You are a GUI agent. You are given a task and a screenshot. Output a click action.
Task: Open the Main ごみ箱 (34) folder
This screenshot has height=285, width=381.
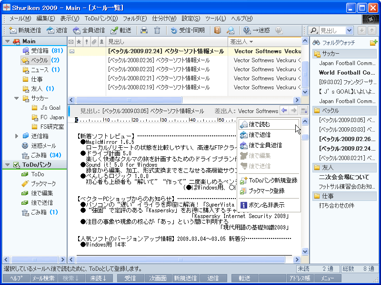pos(41,155)
